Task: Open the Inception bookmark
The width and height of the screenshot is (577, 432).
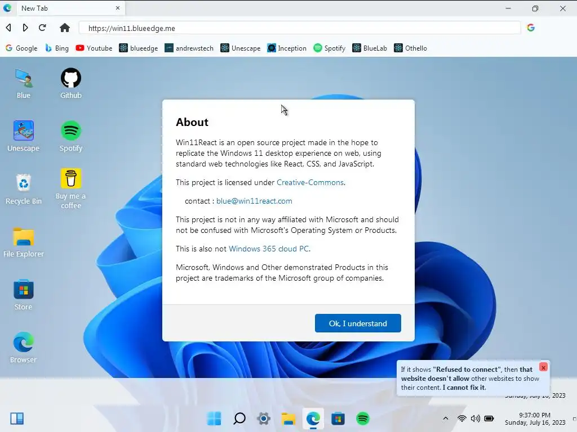Action: click(287, 48)
